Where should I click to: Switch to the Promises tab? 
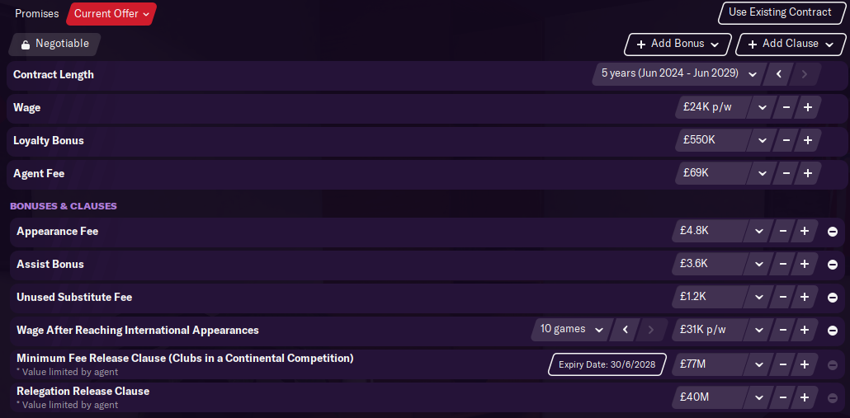click(37, 14)
